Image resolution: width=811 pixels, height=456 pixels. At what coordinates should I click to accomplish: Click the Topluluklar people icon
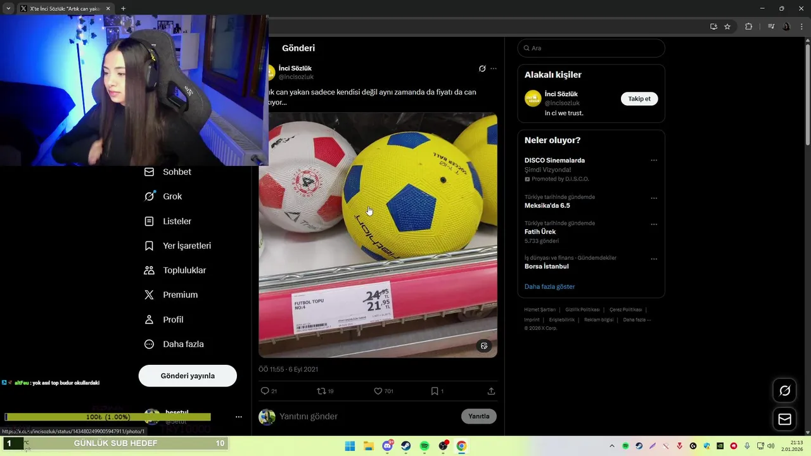pos(149,270)
